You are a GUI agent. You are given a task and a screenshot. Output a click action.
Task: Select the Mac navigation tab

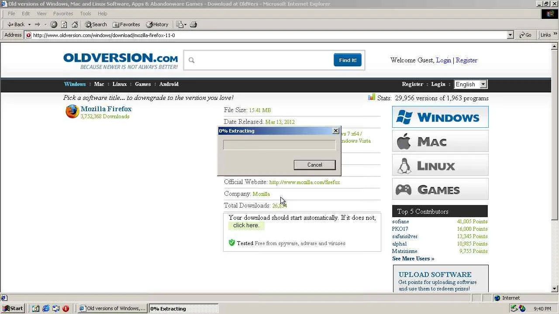[99, 84]
